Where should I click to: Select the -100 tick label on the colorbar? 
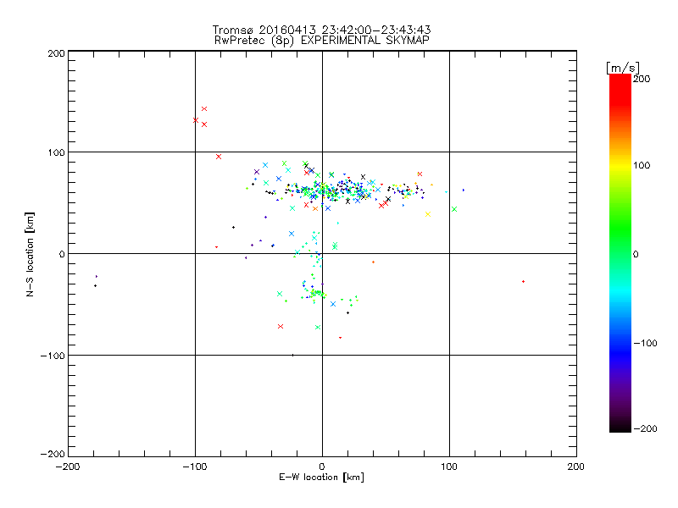(646, 343)
